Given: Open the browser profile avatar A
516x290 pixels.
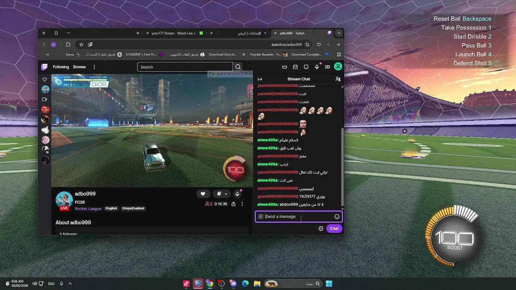Looking at the screenshot, I should pos(54,45).
